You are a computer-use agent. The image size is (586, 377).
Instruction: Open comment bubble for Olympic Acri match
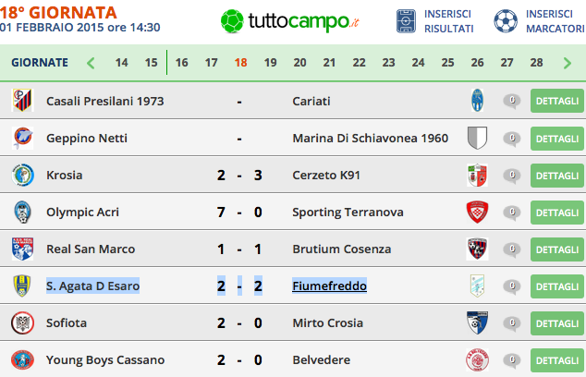(x=512, y=213)
